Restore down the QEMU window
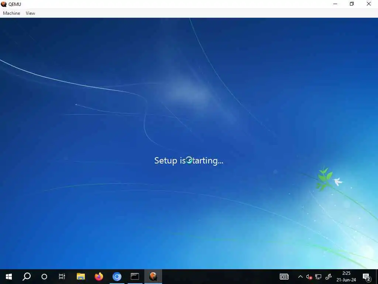The image size is (378, 284). point(352,4)
